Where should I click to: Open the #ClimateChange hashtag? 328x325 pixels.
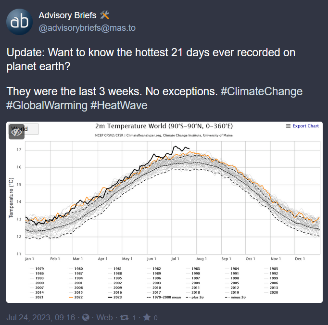[261, 91]
